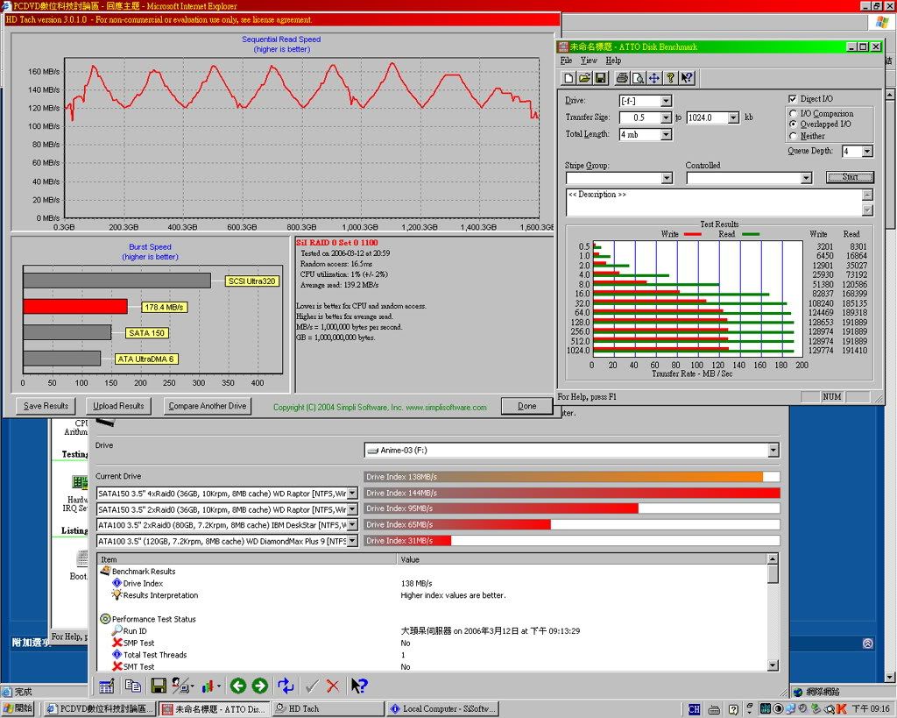Click the Print icon in ATTO toolbar
897x718 pixels.
[621, 78]
